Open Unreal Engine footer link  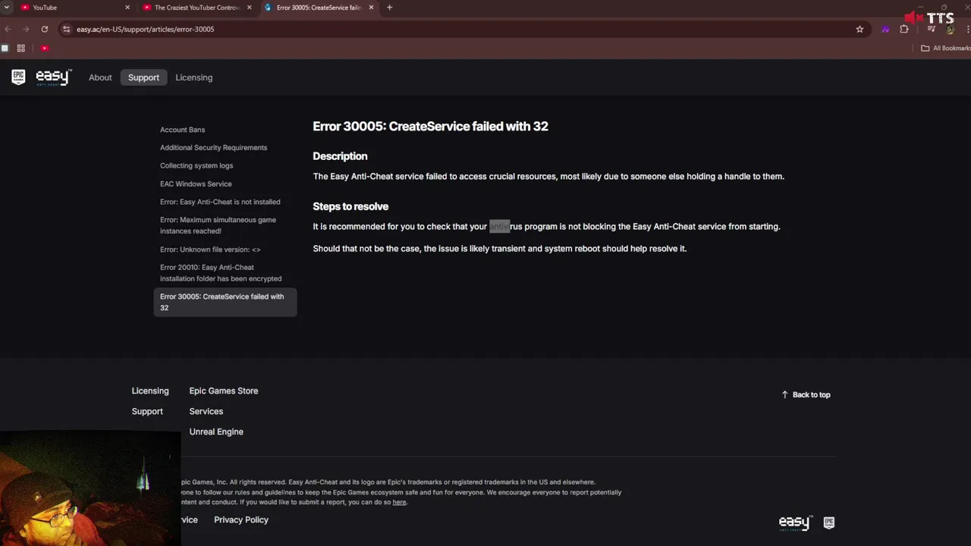coord(216,431)
